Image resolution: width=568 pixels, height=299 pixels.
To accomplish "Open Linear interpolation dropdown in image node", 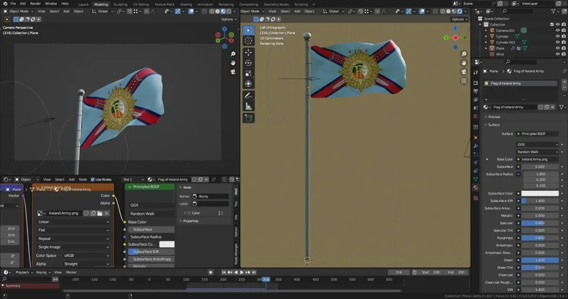I will pyautogui.click(x=73, y=221).
